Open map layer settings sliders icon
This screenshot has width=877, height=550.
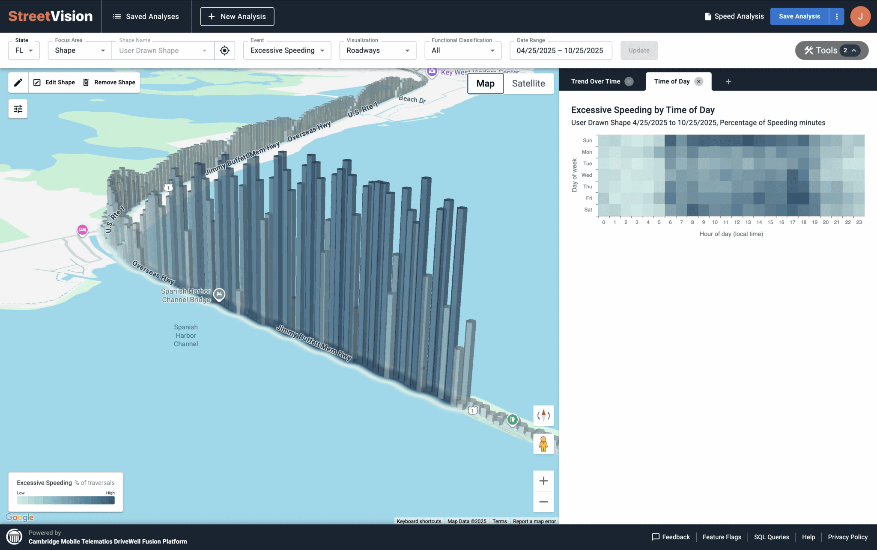18,109
